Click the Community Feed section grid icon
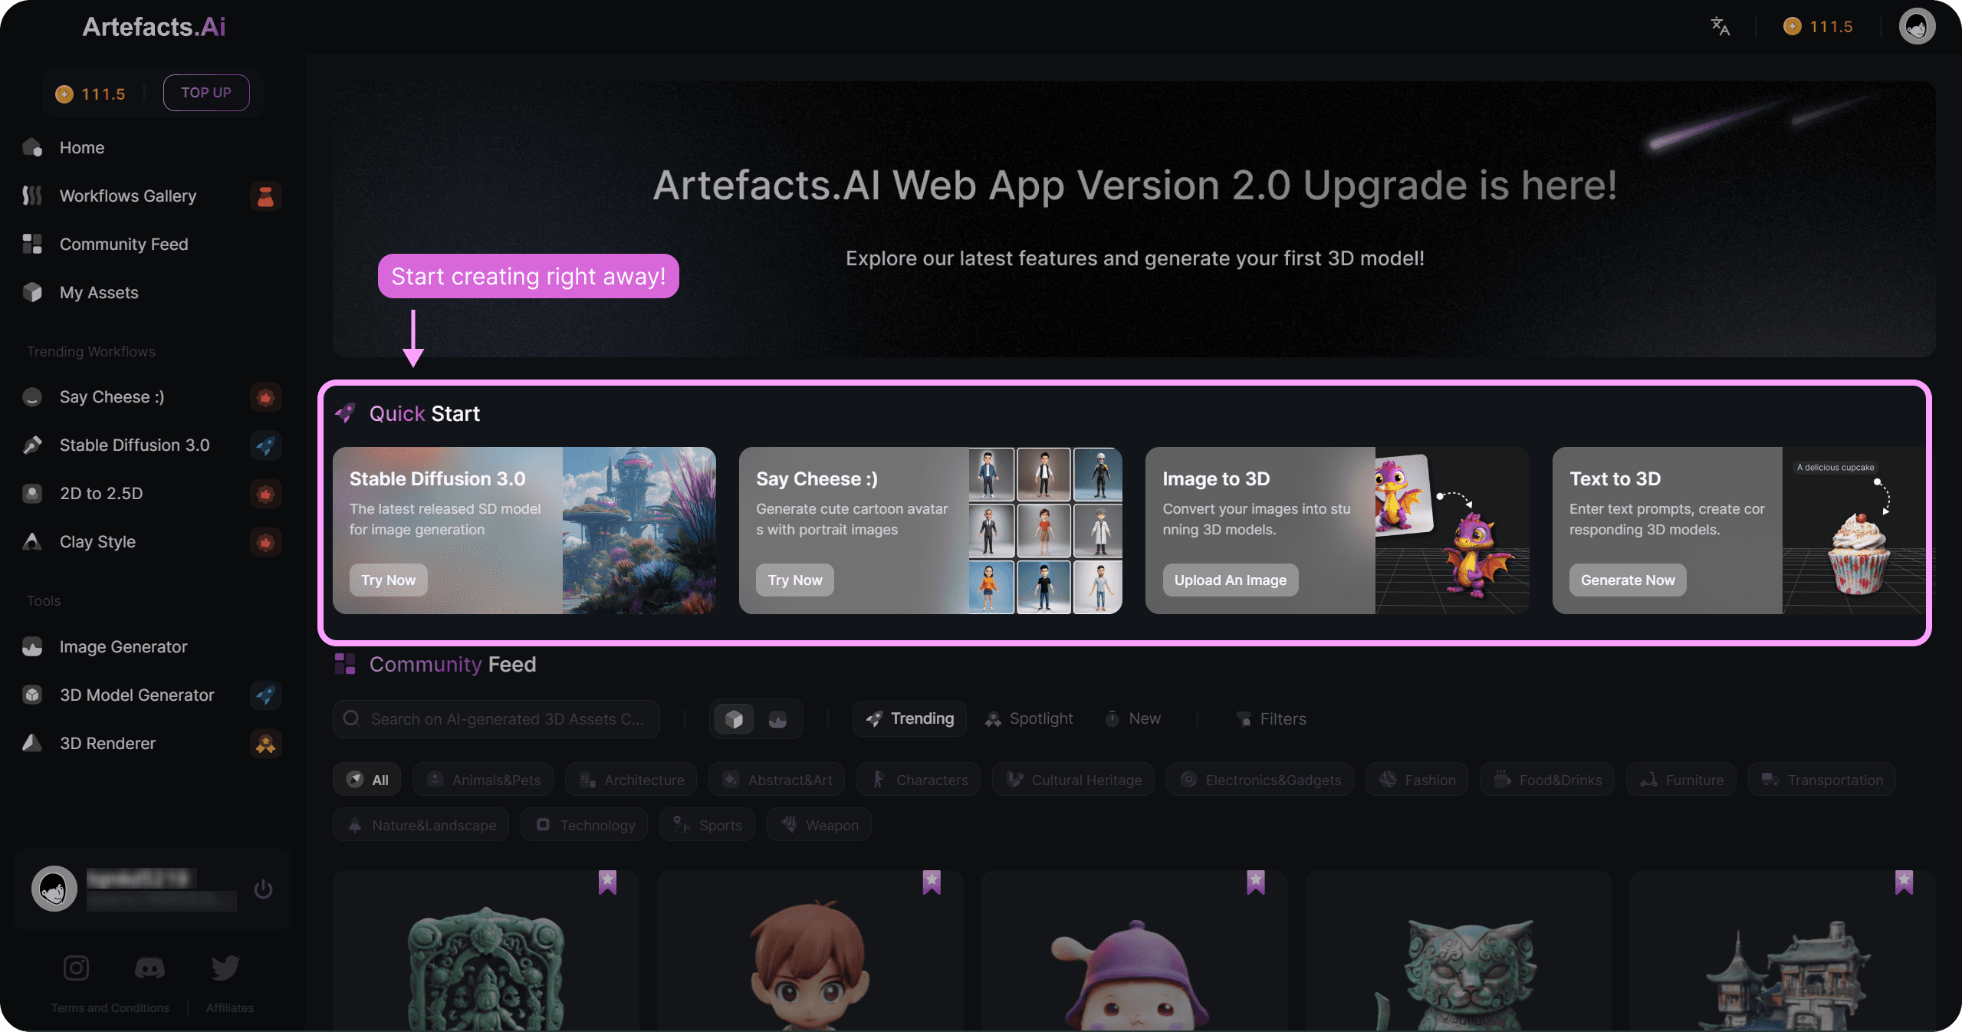The image size is (1962, 1032). click(345, 664)
